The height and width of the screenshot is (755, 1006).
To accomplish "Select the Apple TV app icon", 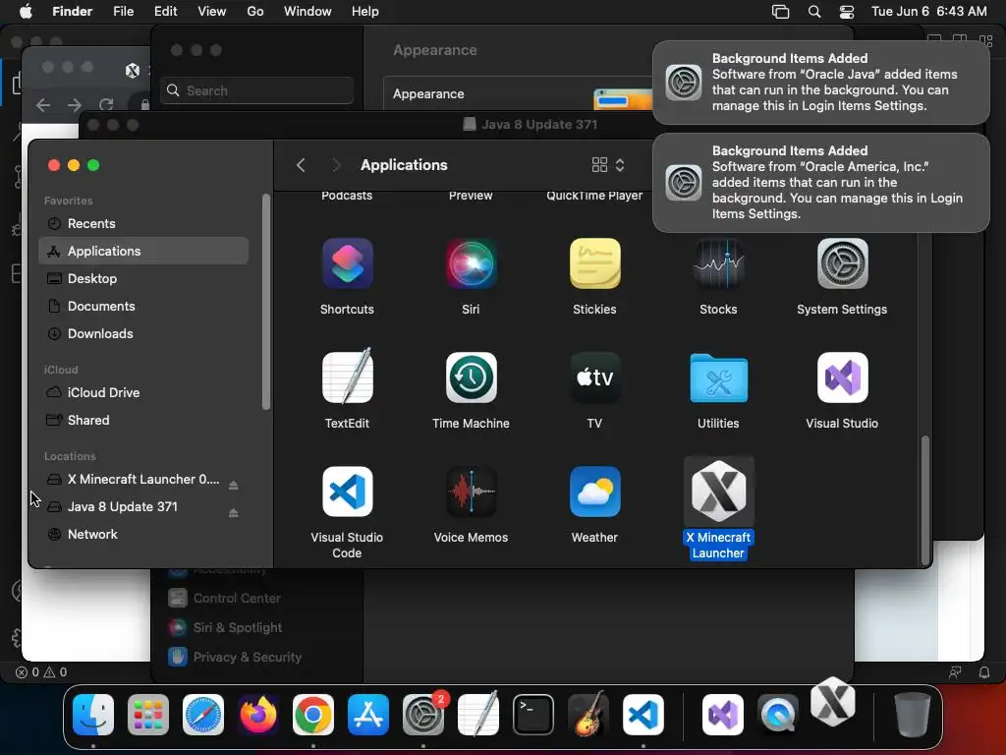I will tap(594, 377).
